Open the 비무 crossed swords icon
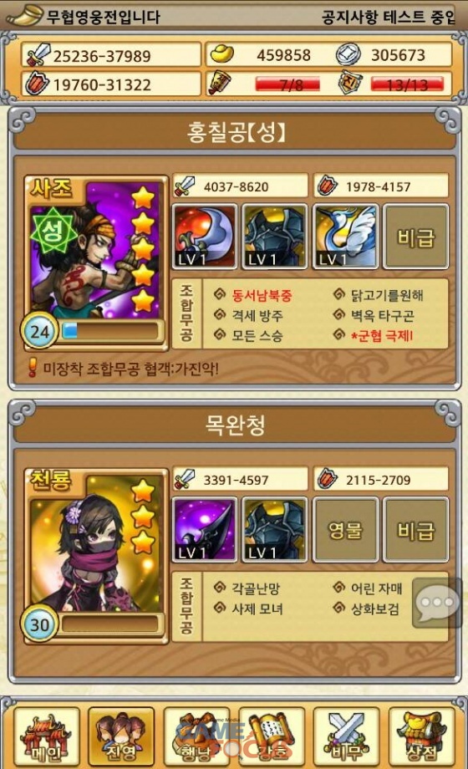Viewport: 468px width, 769px height. click(346, 736)
